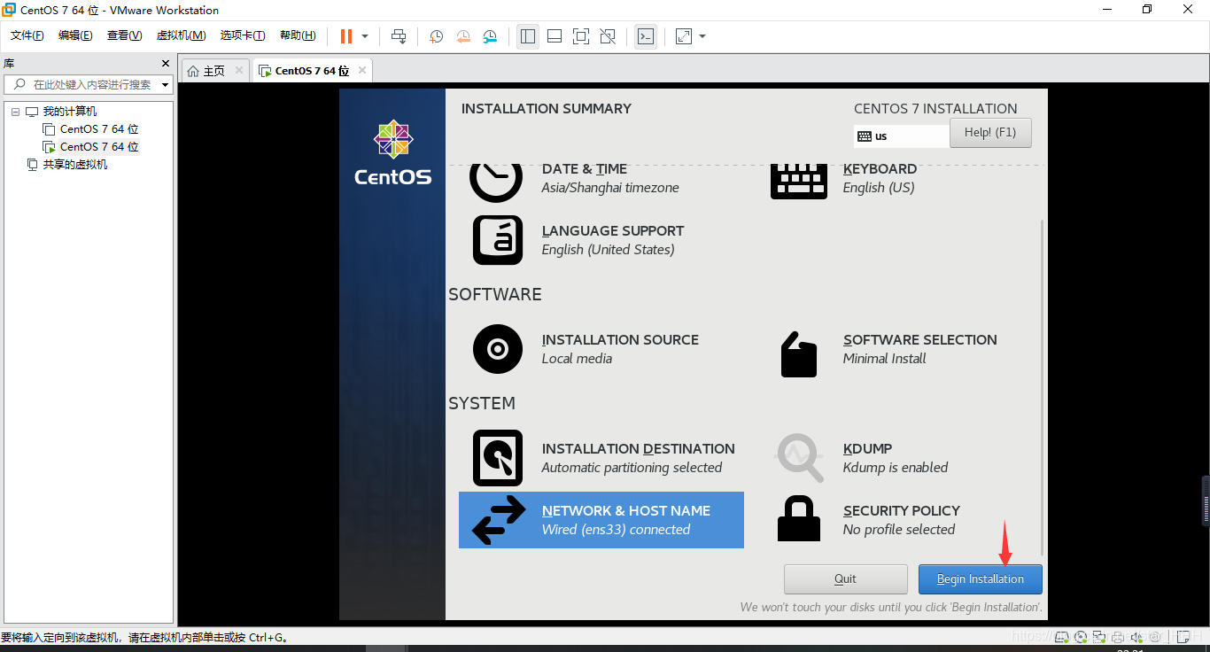Click the Date & Time clock icon
This screenshot has height=652, width=1210.
pyautogui.click(x=496, y=182)
